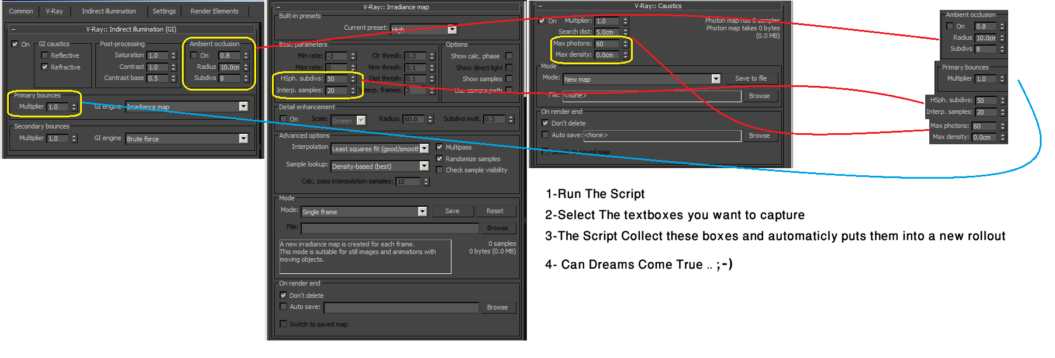
Task: Toggle the Caustics On checkbox
Action: click(542, 20)
